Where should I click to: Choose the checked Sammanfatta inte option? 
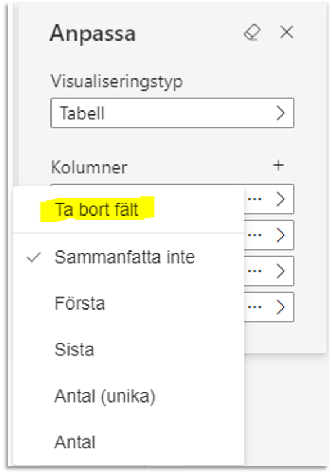pos(129,257)
